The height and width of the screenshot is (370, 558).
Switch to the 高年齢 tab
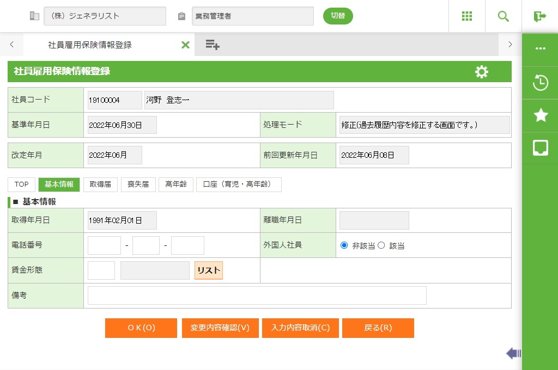tap(176, 184)
